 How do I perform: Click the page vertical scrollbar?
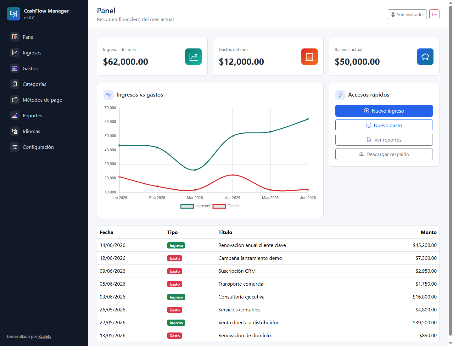[450, 170]
